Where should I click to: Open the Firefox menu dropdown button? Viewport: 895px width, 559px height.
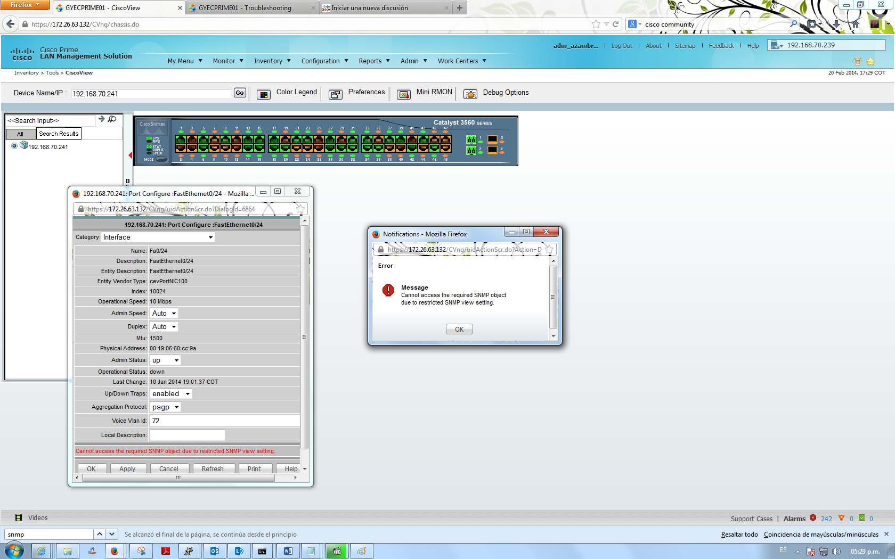25,5
